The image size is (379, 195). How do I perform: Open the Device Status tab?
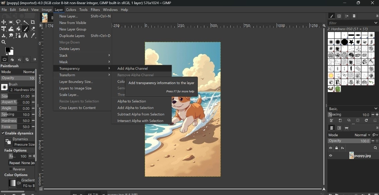pos(12,59)
